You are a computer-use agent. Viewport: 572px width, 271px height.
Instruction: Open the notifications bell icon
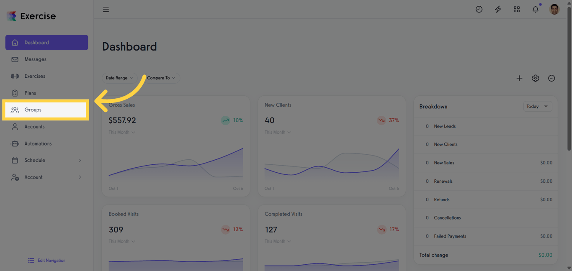[x=535, y=9]
